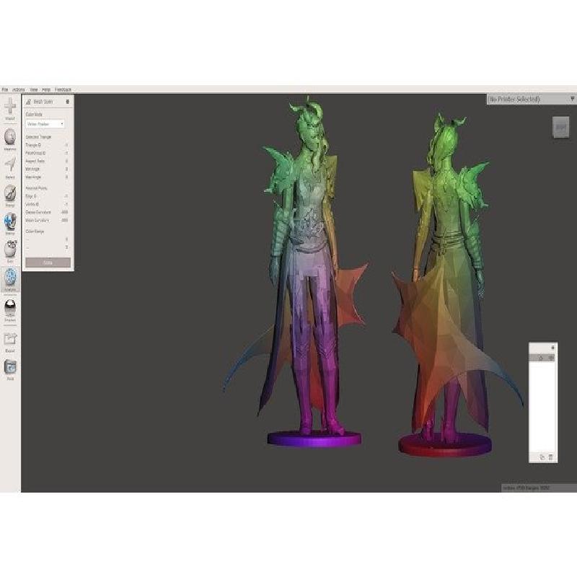
Task: Click the trash icon in Object Browser
Action: (x=550, y=457)
